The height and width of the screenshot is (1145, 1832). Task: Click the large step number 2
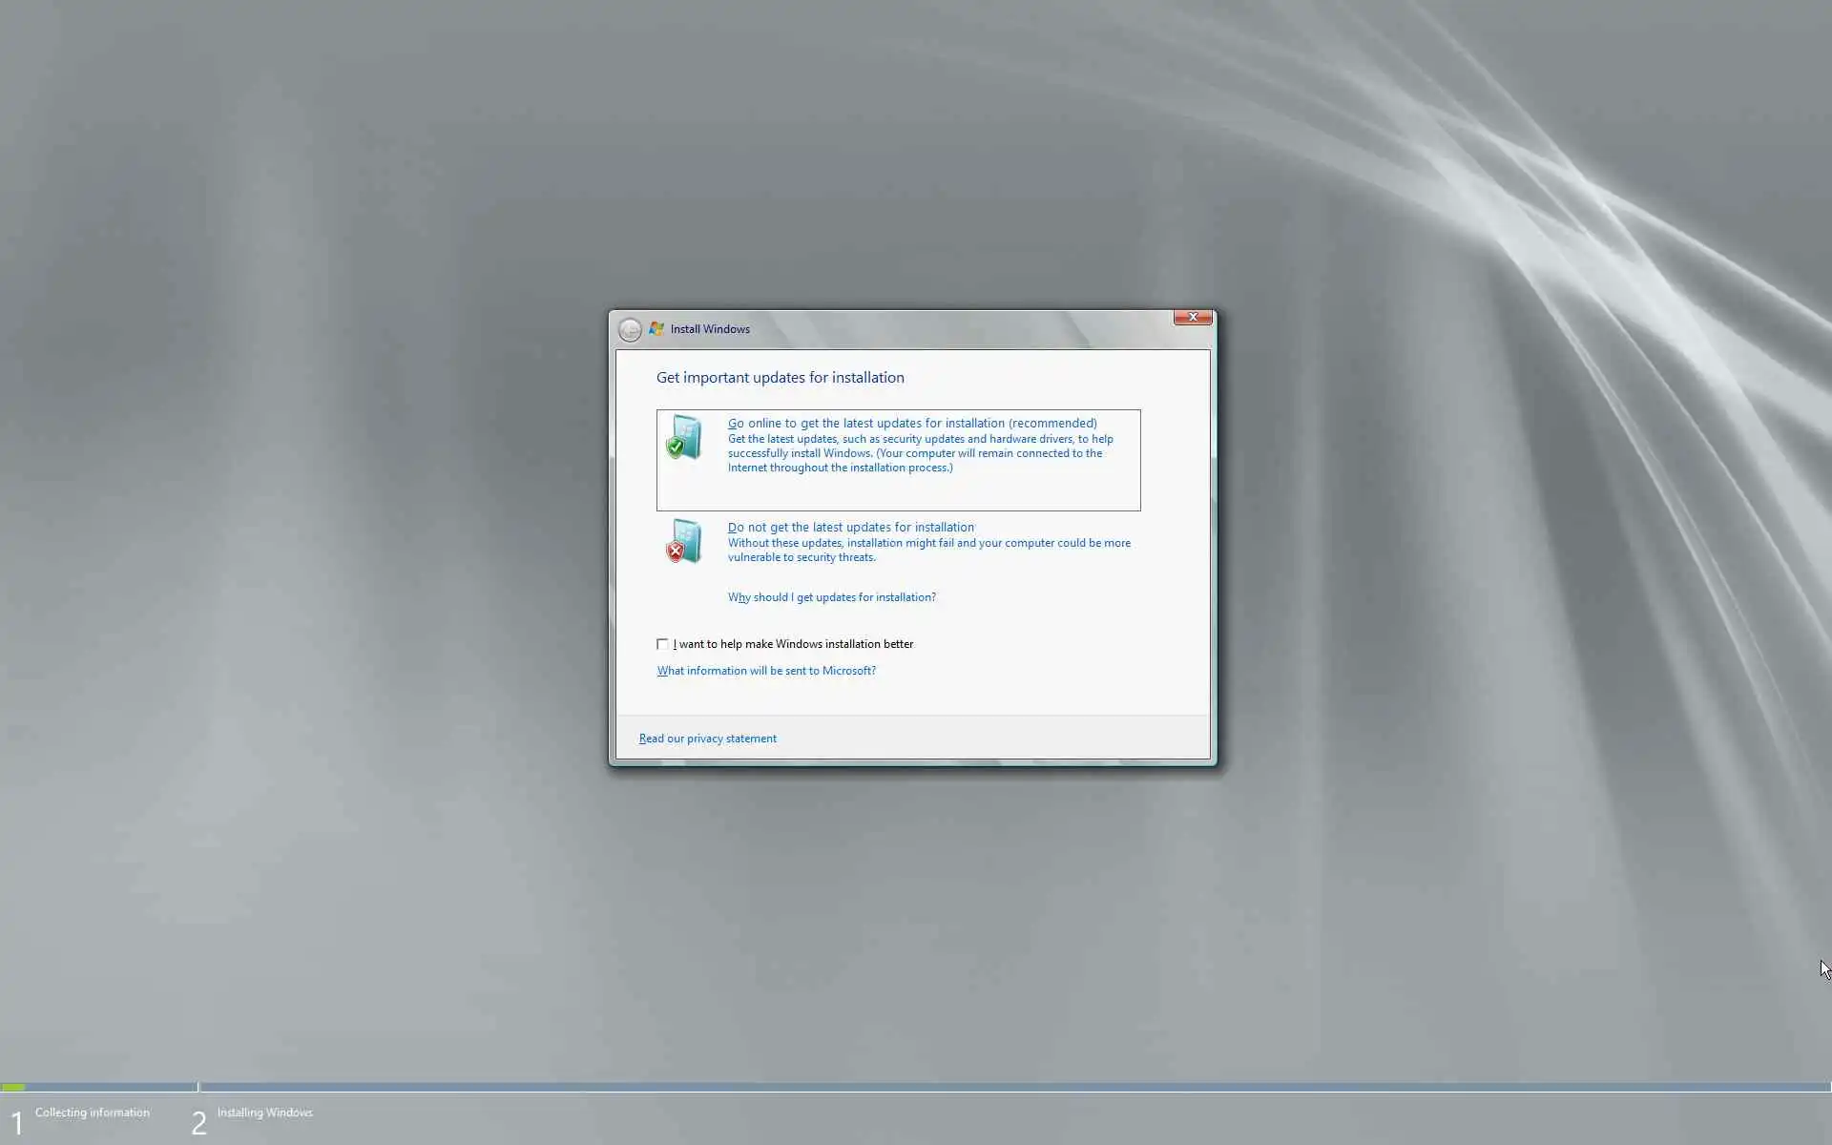[198, 1123]
